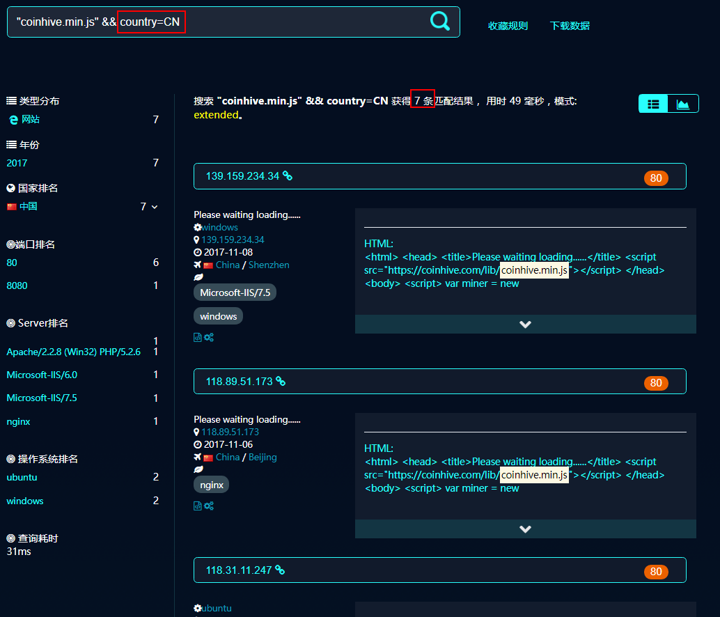Click windows tag pill

218,316
